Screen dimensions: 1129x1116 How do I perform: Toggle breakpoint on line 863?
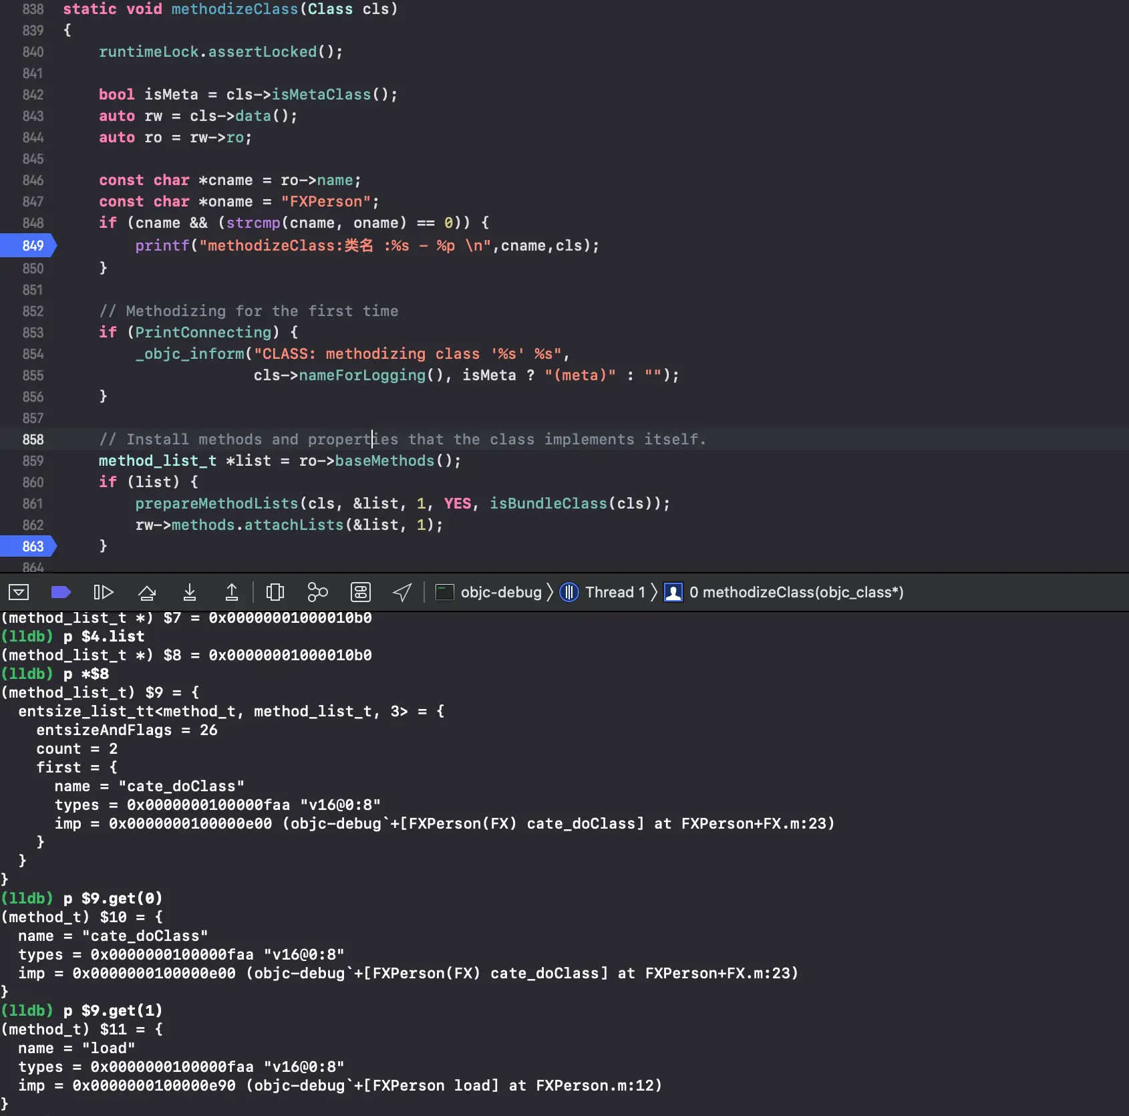(x=29, y=546)
